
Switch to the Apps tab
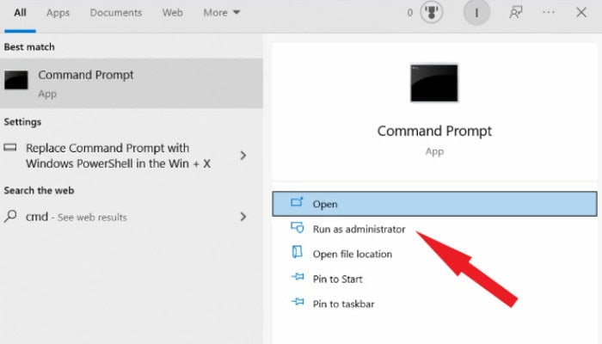58,13
